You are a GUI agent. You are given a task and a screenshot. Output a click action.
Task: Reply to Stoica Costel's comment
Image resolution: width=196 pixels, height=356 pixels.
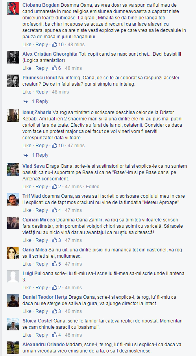(42, 335)
